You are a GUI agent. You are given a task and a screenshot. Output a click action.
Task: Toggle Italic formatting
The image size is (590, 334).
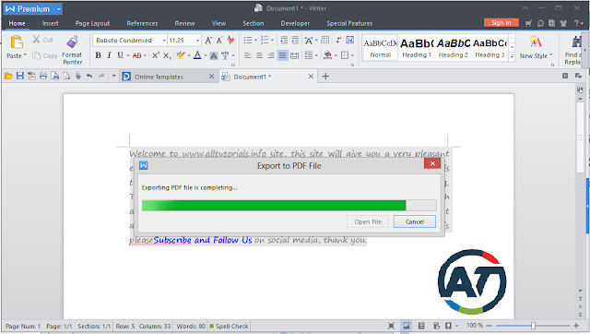pyautogui.click(x=109, y=55)
